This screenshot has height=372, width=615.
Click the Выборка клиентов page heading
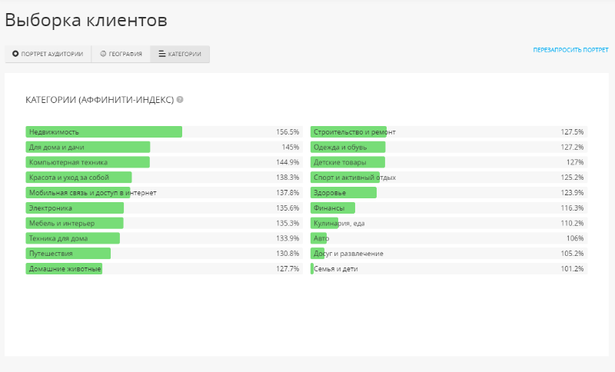tap(86, 21)
